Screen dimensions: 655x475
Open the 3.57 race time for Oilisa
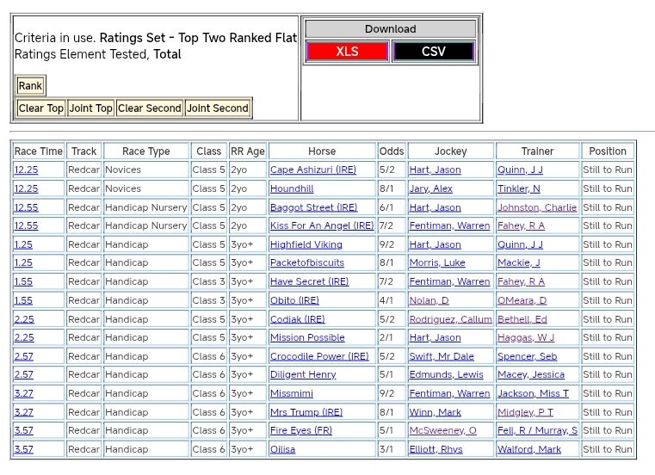pos(23,449)
